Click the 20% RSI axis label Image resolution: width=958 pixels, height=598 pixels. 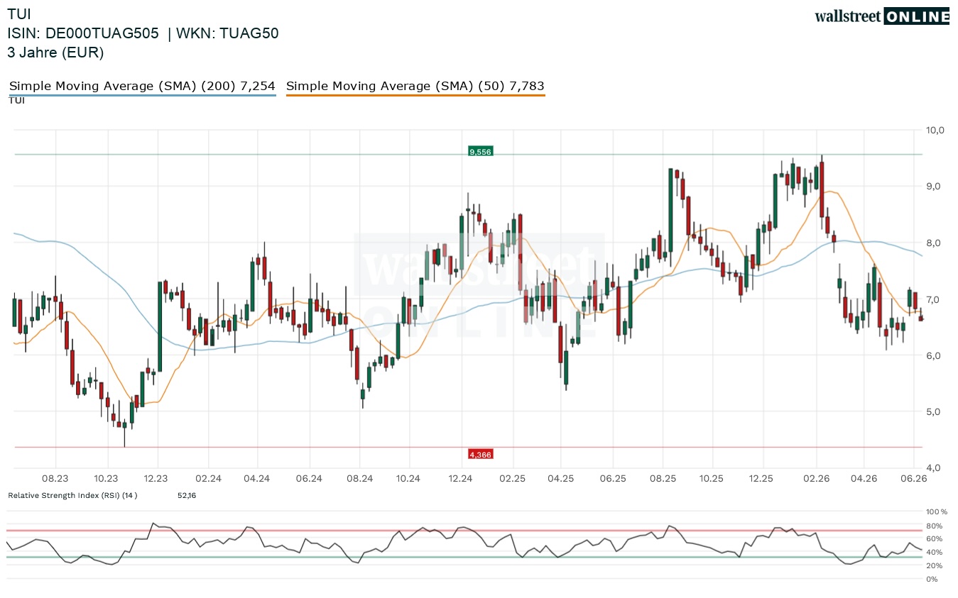(x=935, y=565)
